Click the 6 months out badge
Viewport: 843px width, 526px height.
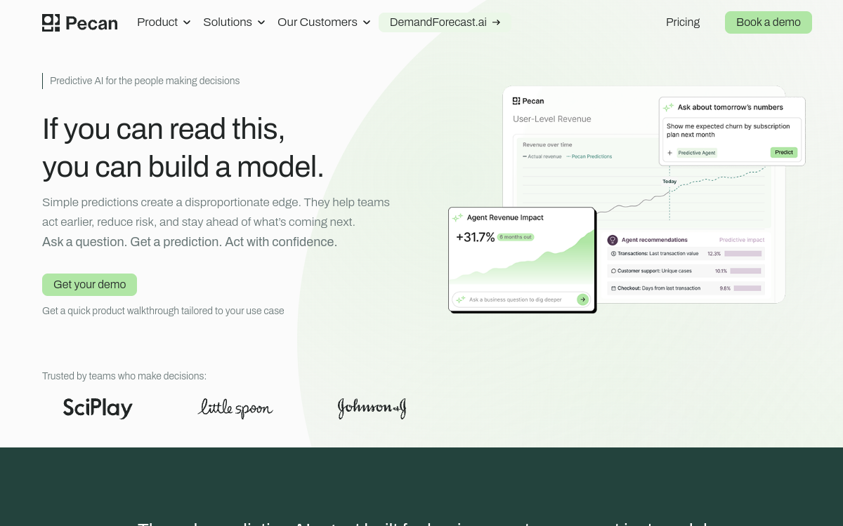click(x=516, y=237)
